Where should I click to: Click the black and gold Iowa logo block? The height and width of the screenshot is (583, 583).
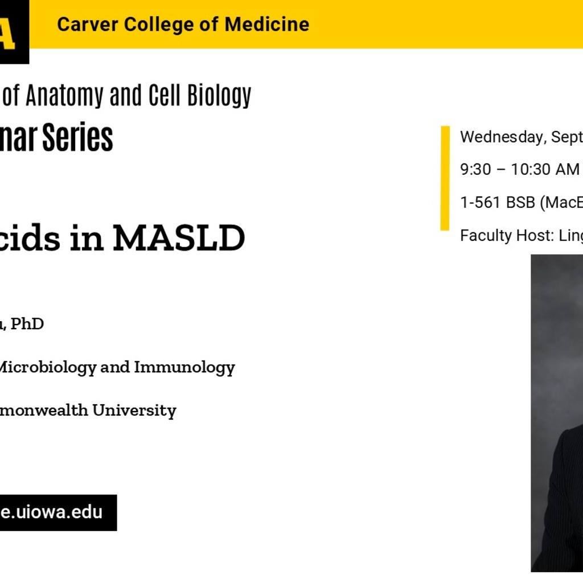[14, 32]
